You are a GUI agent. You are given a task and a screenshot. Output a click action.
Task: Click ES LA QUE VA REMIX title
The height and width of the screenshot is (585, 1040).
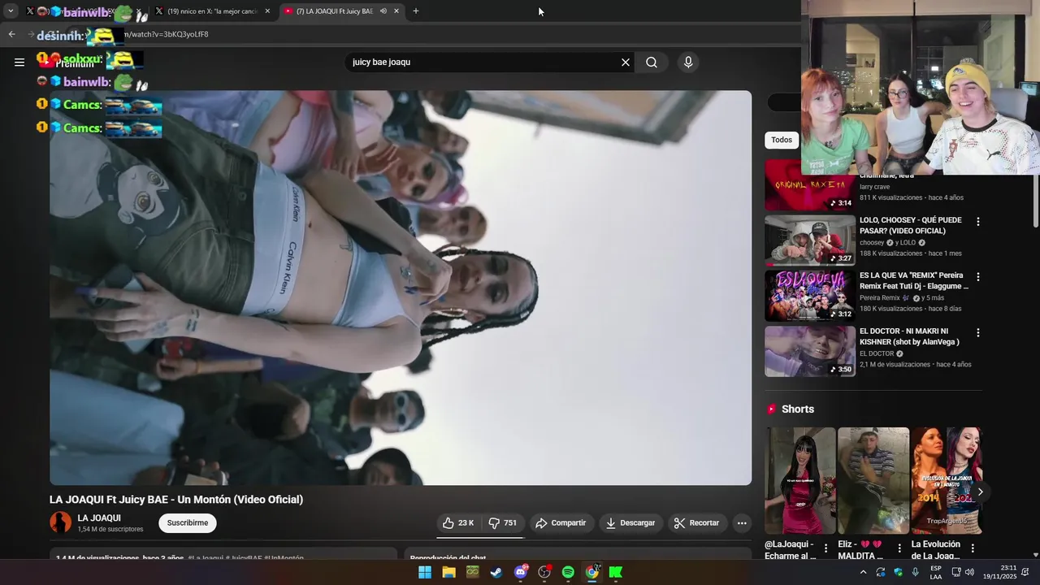click(914, 281)
